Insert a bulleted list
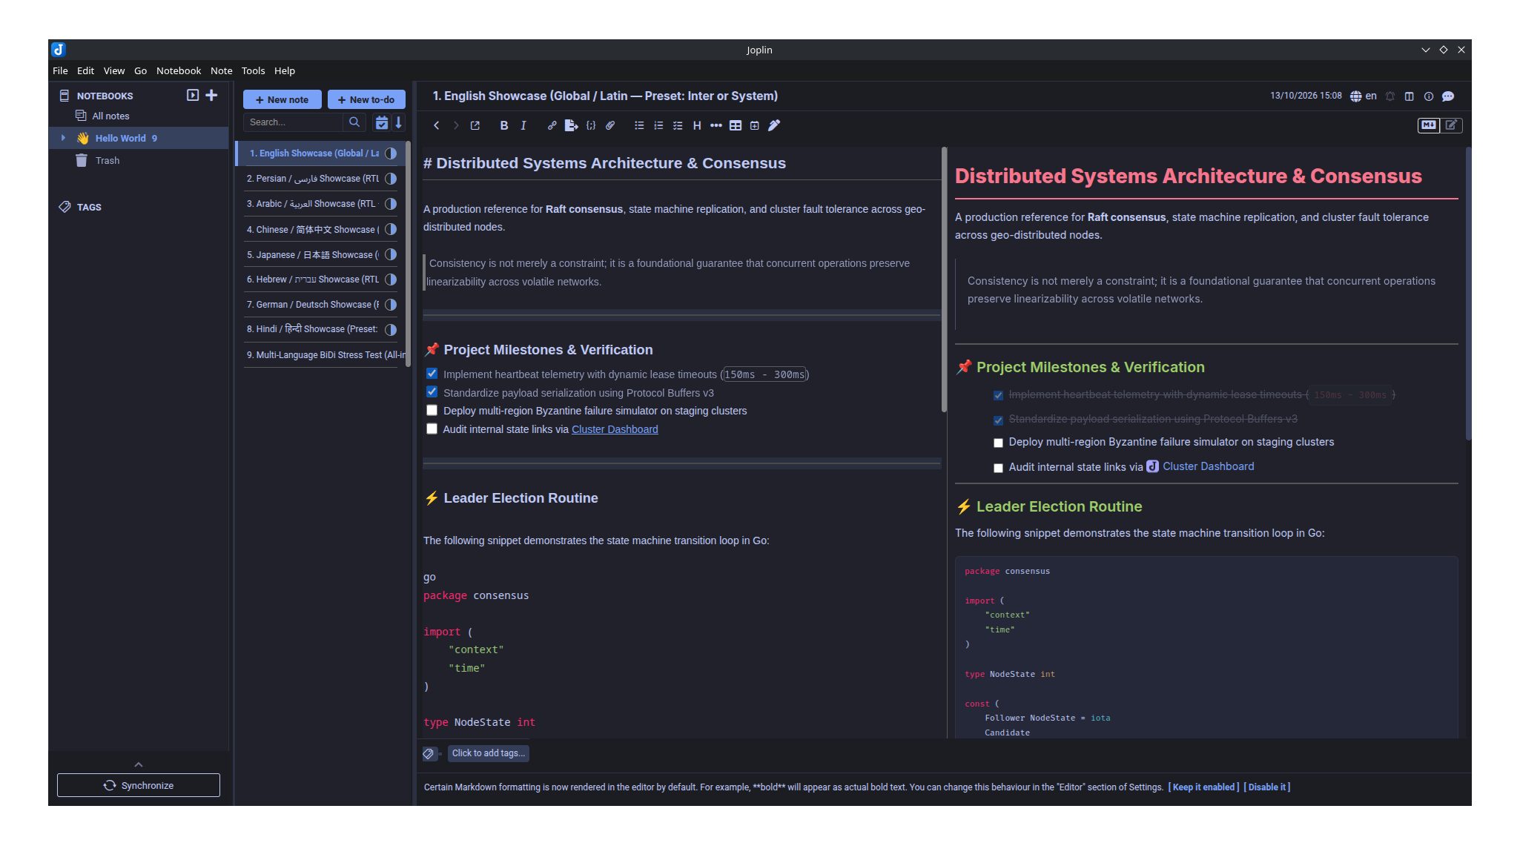Screen dimensions: 1520x863 click(639, 125)
